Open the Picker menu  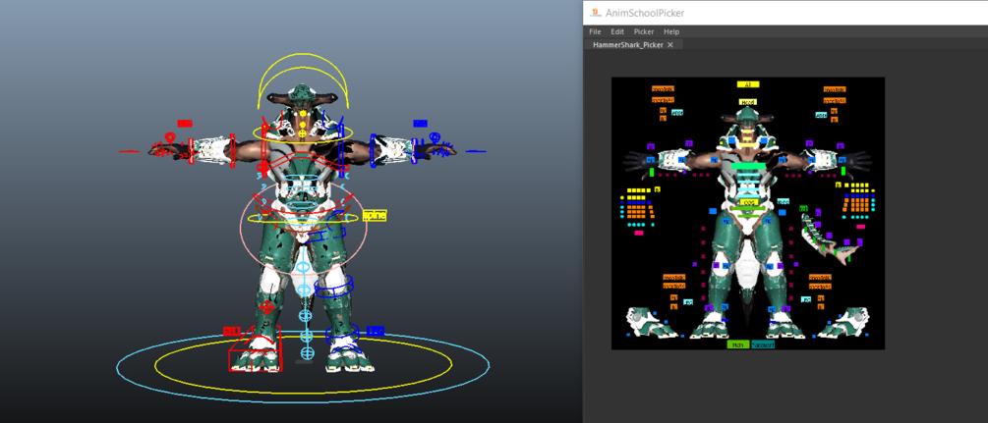[x=644, y=31]
